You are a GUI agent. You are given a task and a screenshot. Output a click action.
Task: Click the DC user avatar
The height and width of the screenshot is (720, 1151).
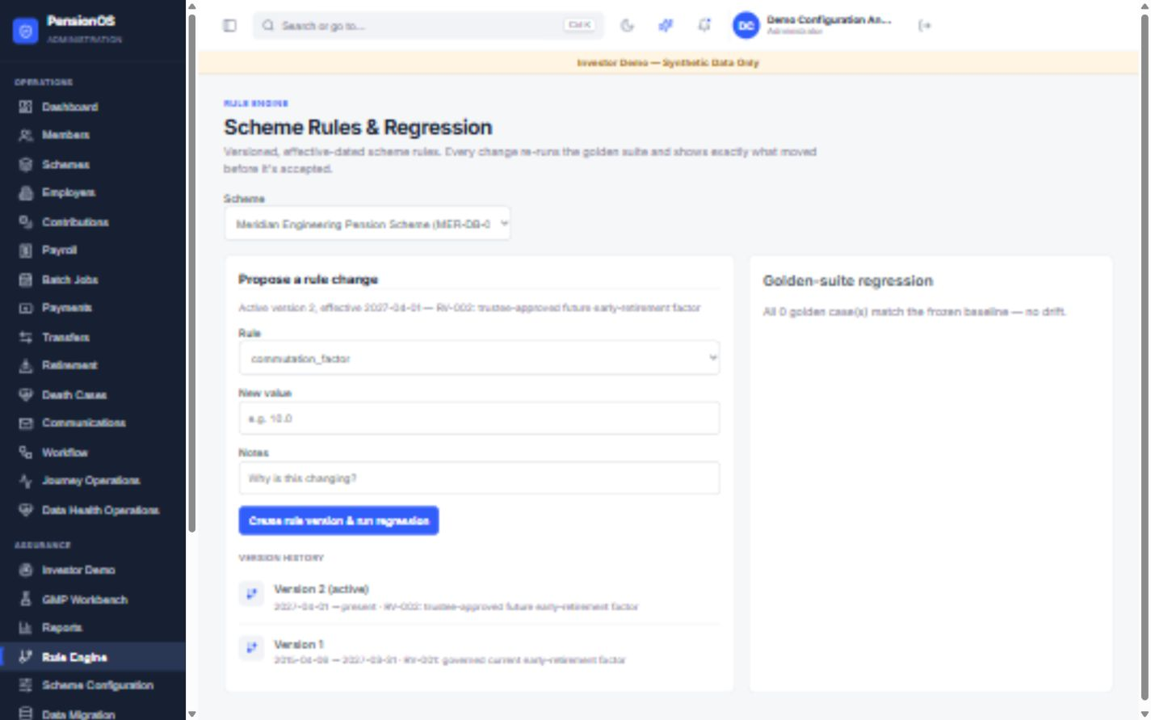(746, 26)
